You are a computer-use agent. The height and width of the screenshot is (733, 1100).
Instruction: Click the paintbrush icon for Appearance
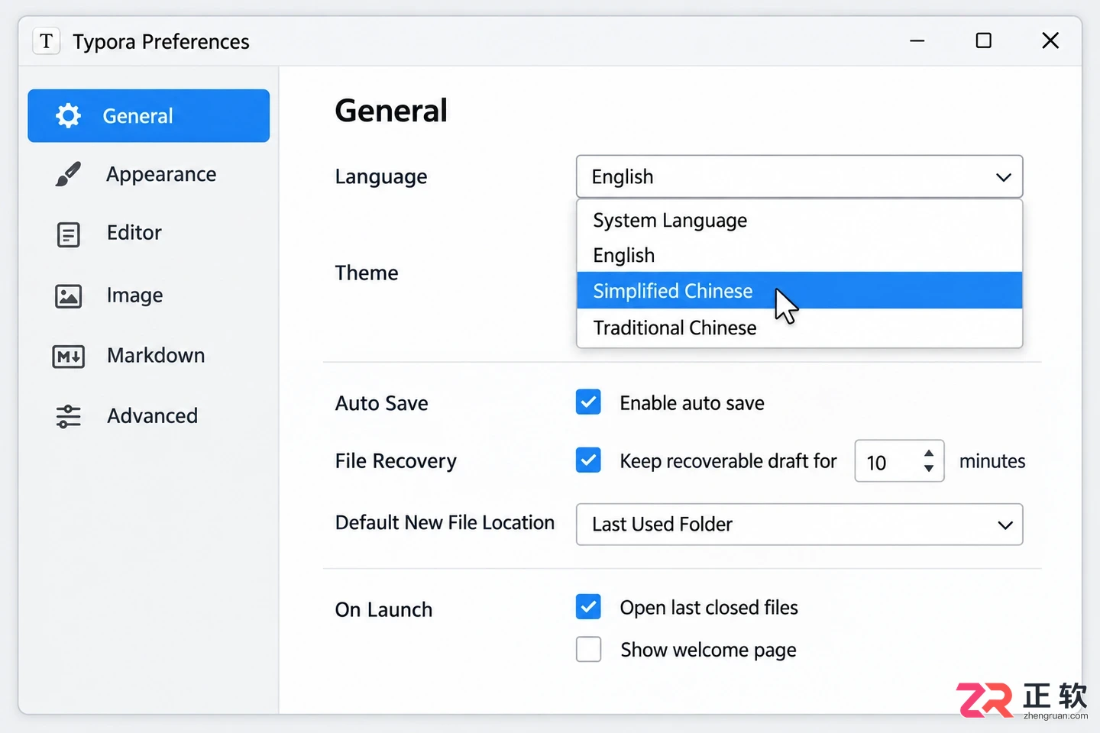[68, 174]
